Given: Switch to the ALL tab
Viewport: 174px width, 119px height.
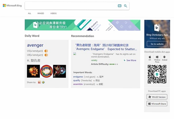Looking at the screenshot, I should click(x=30, y=13).
